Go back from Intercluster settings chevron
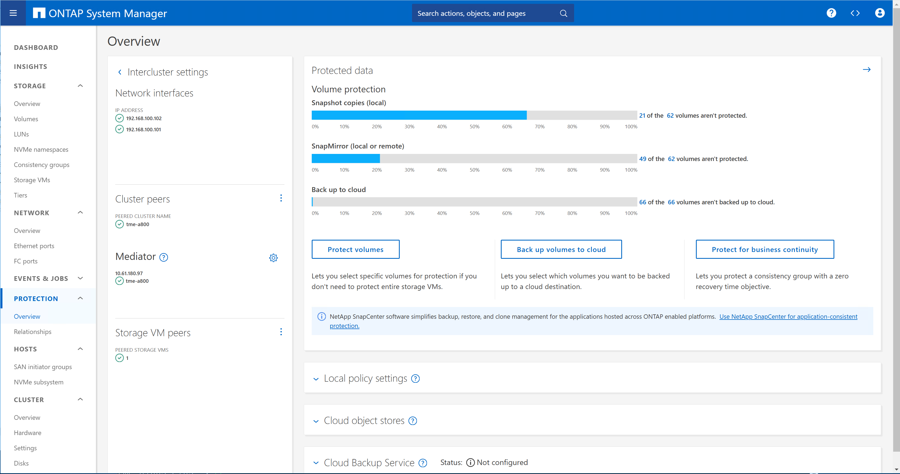This screenshot has height=474, width=900. pos(120,72)
